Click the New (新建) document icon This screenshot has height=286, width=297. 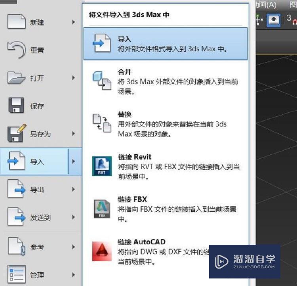(x=17, y=21)
